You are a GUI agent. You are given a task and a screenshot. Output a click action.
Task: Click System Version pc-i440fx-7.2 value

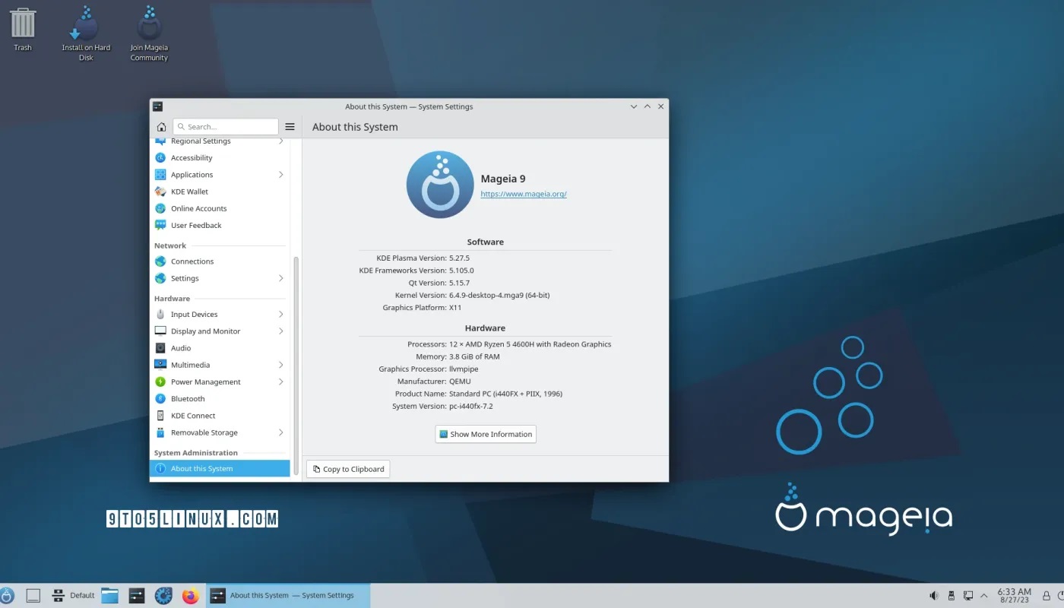(471, 406)
